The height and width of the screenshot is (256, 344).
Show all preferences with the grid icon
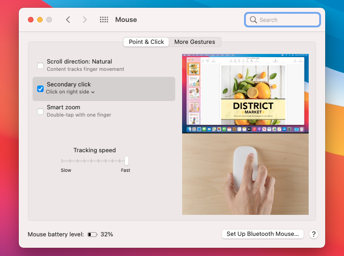tap(104, 20)
